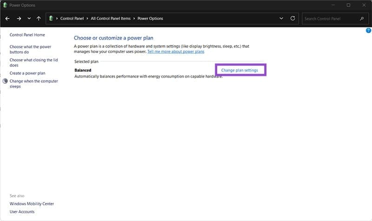Open Help via the blue question mark
Viewport: 372px width, 221px height.
(x=368, y=30)
